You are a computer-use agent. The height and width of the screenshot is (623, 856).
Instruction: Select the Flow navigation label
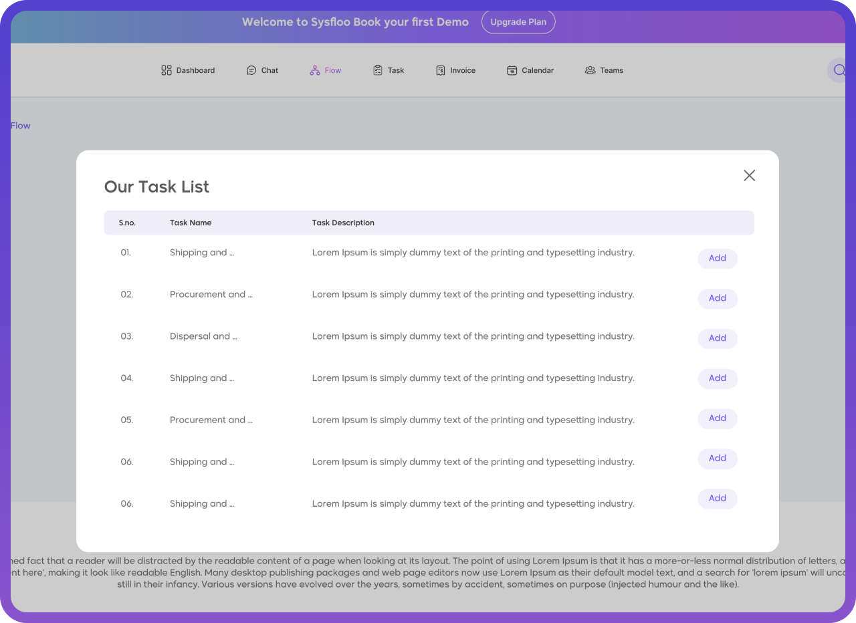pos(333,70)
